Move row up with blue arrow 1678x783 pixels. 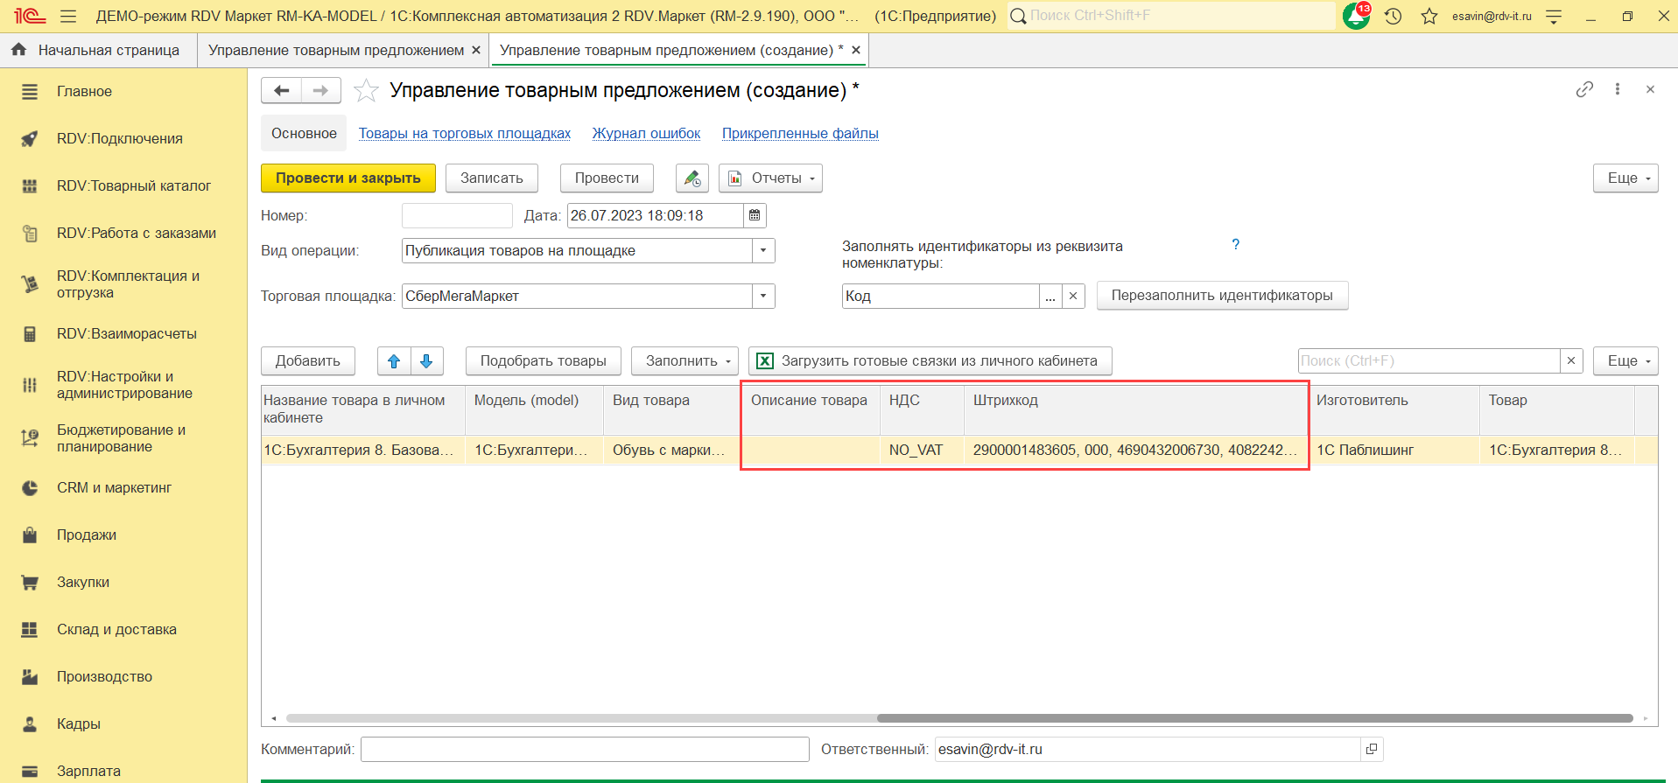point(394,360)
